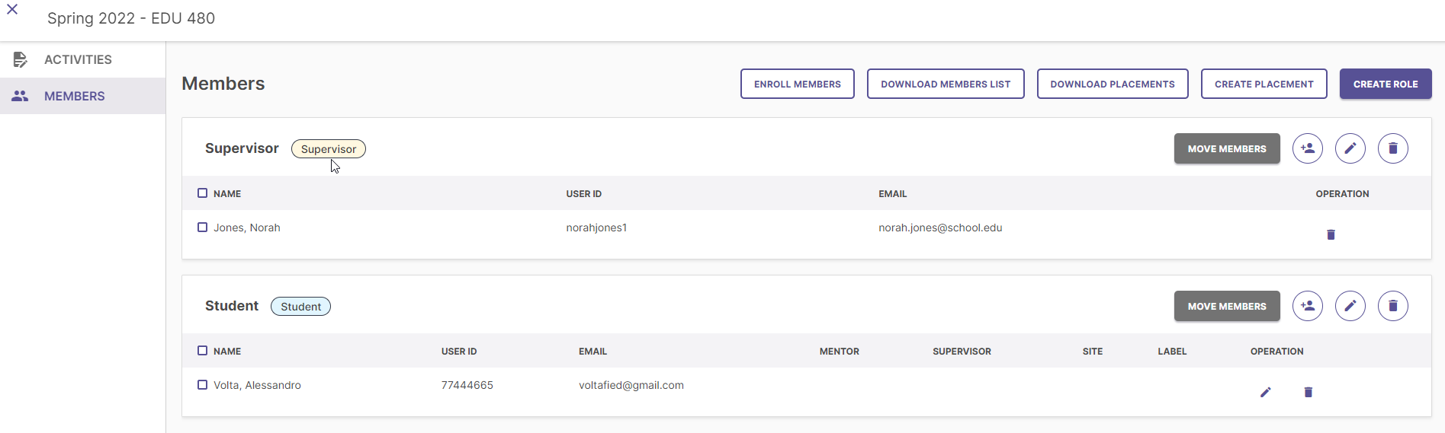This screenshot has height=433, width=1445.
Task: Click SUPERVISOR column header in Student table
Action: pyautogui.click(x=962, y=352)
